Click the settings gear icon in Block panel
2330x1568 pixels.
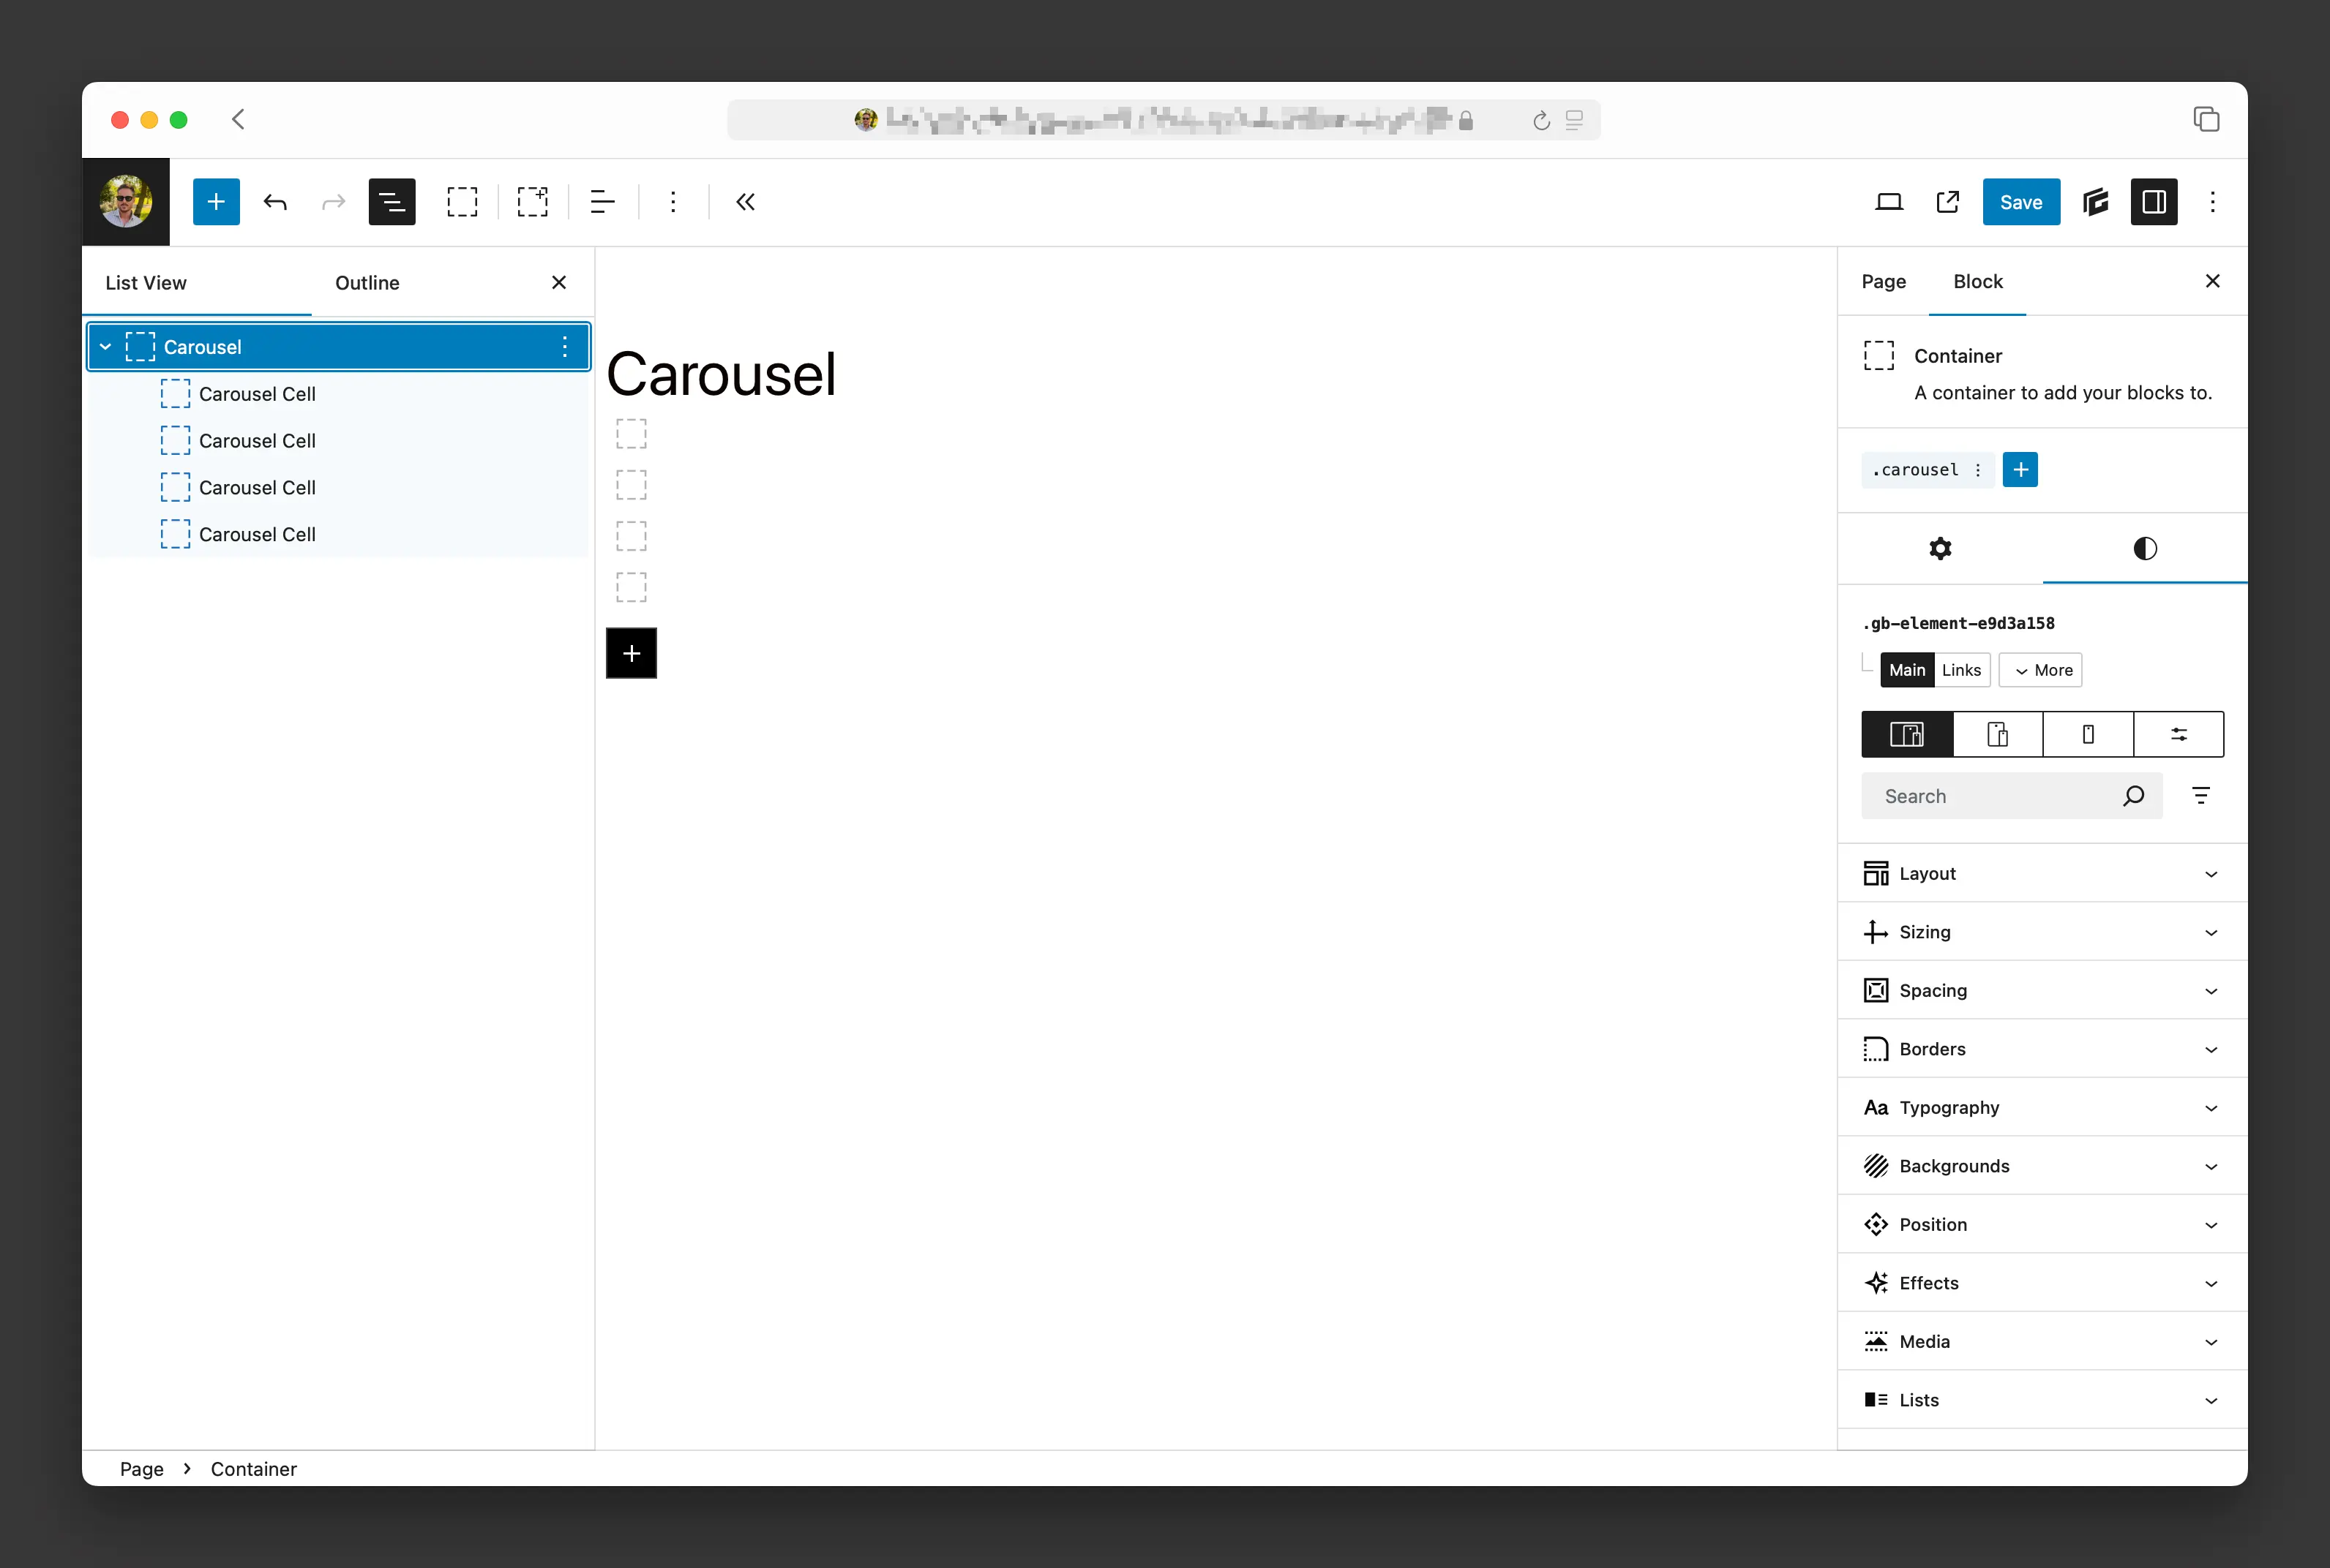click(x=1940, y=548)
